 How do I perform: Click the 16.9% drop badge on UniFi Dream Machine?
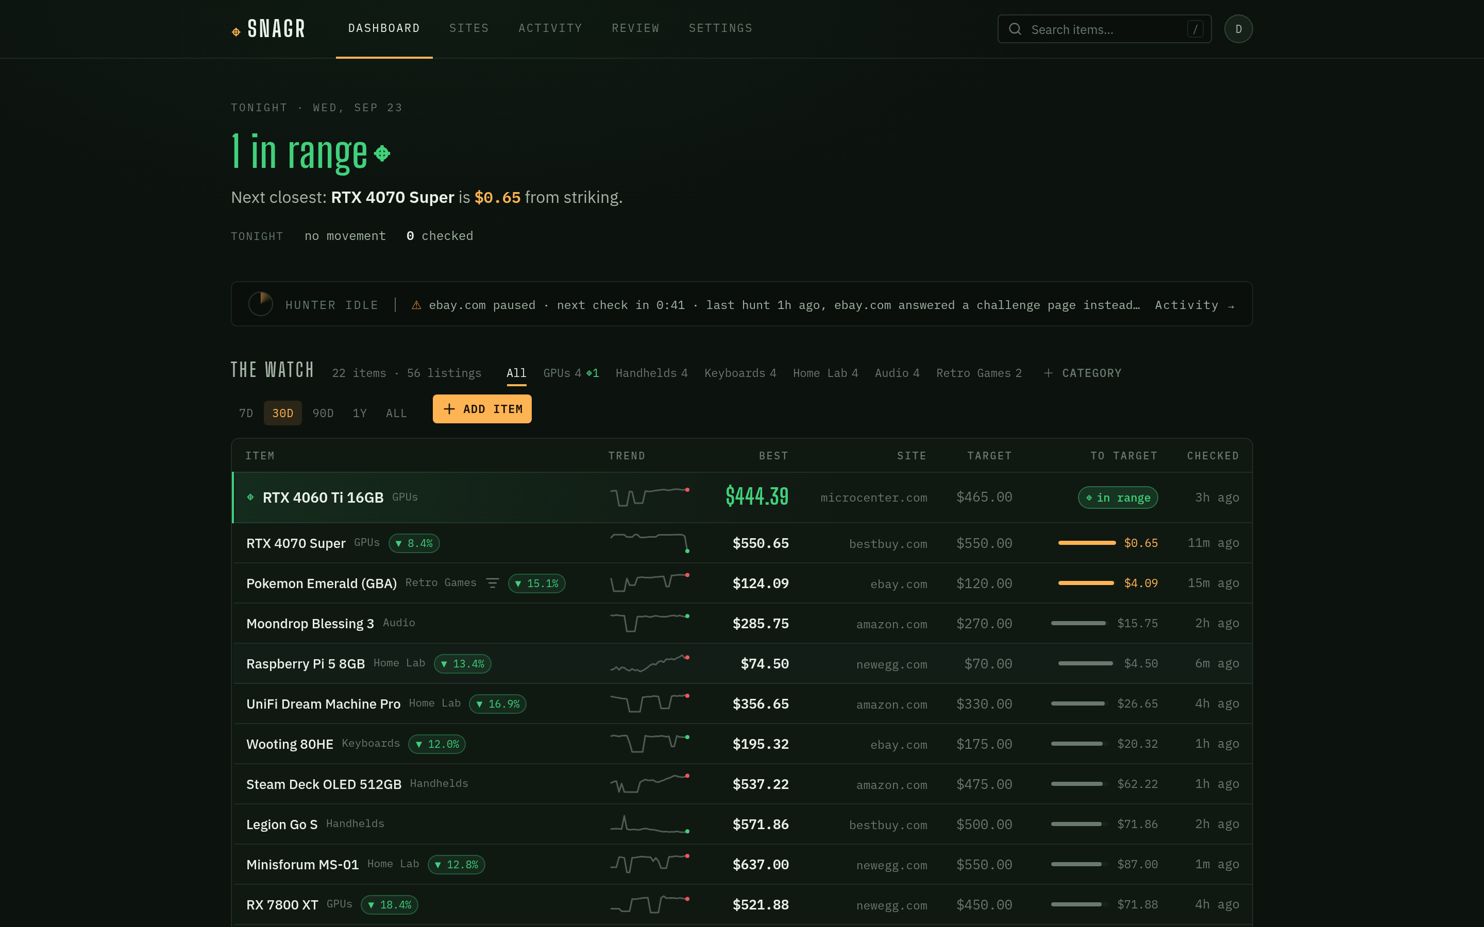coord(497,704)
